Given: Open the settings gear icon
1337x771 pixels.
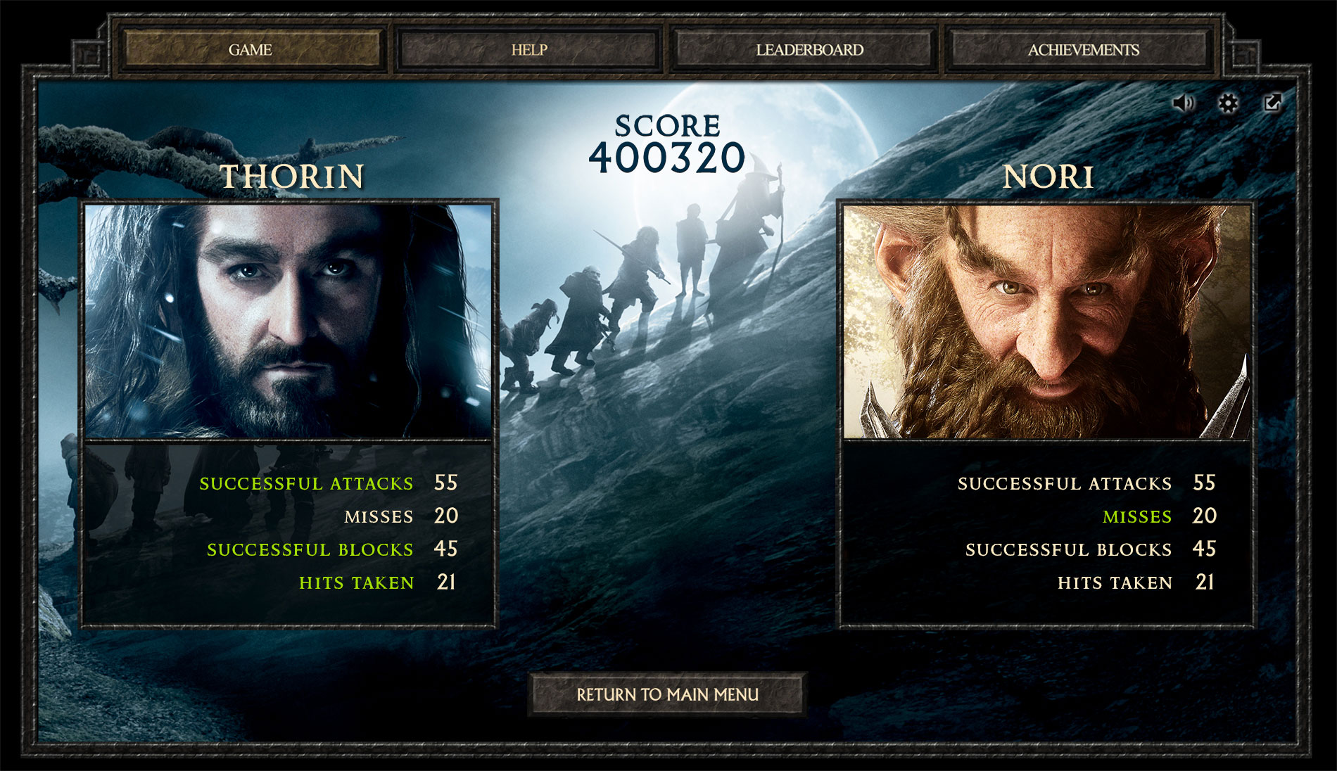Looking at the screenshot, I should click(1228, 103).
